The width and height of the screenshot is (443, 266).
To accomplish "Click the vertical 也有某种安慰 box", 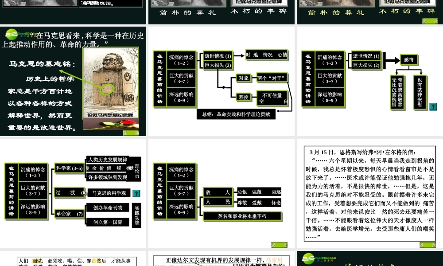I will tap(420, 92).
